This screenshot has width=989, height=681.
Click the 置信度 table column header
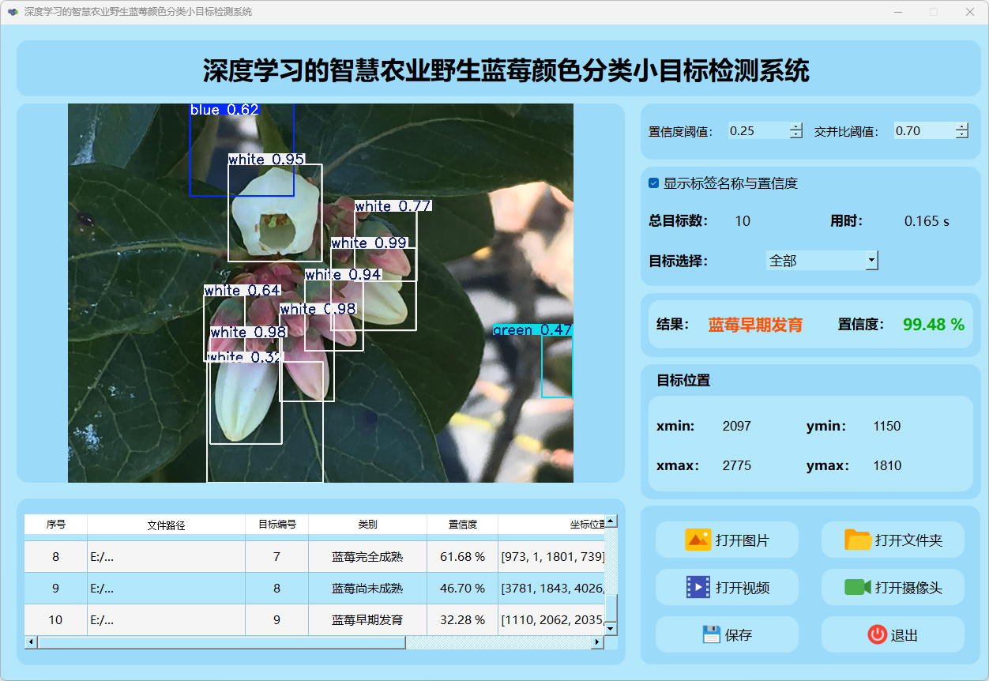(x=462, y=525)
